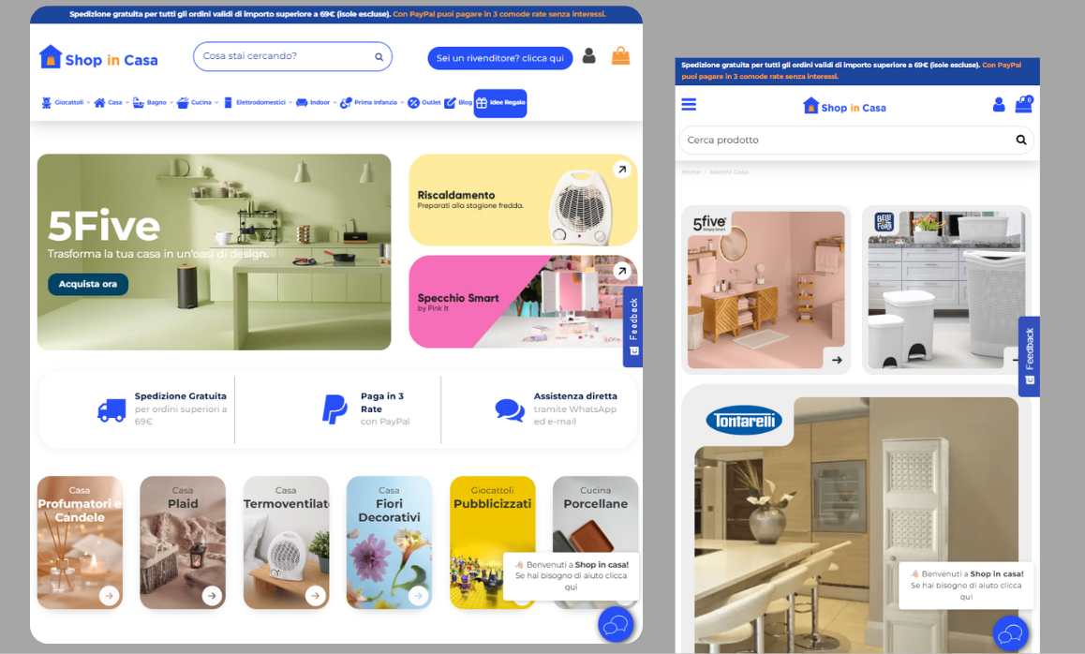1085x654 pixels.
Task: Click the Assistenza diretta text
Action: tap(575, 395)
